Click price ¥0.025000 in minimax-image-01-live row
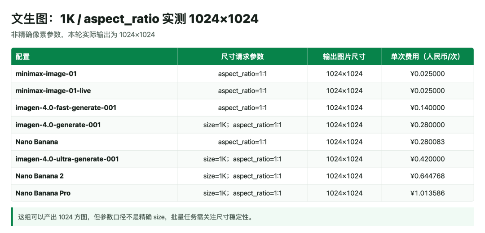 click(x=428, y=91)
